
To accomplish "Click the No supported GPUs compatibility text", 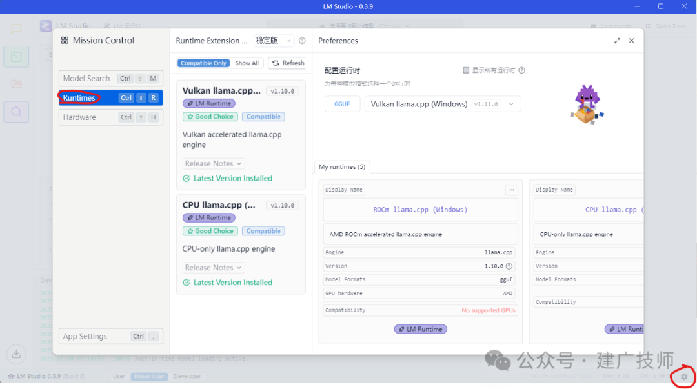I will coord(488,310).
